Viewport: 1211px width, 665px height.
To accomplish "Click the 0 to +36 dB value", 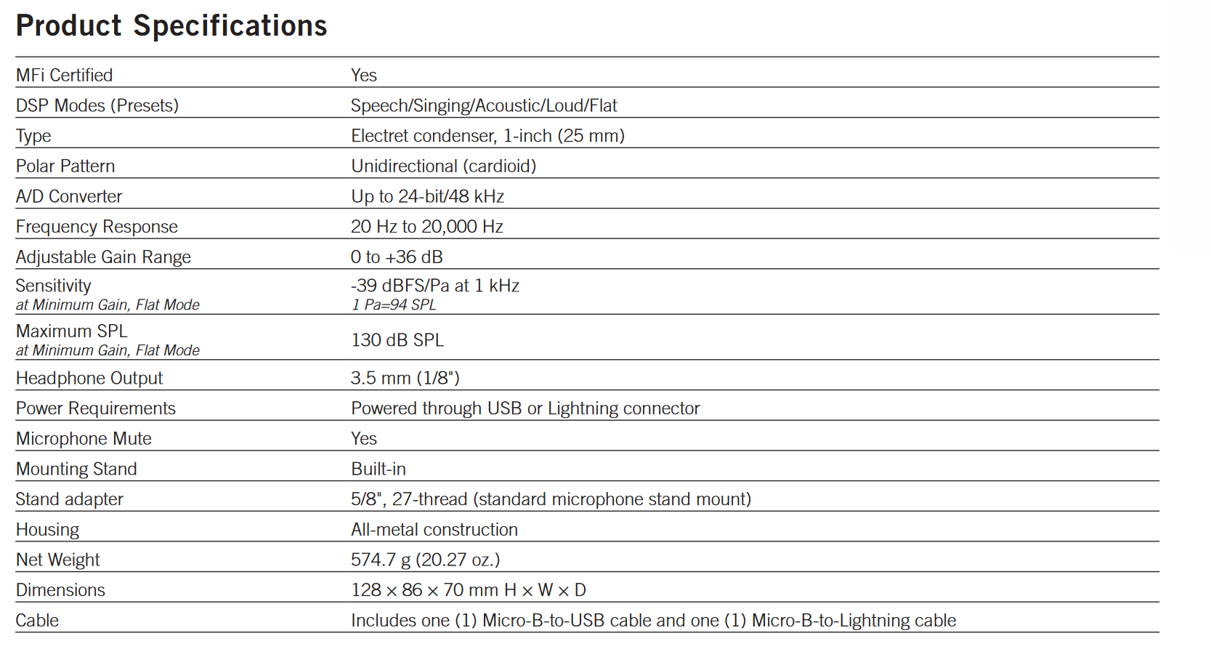I will 396,257.
